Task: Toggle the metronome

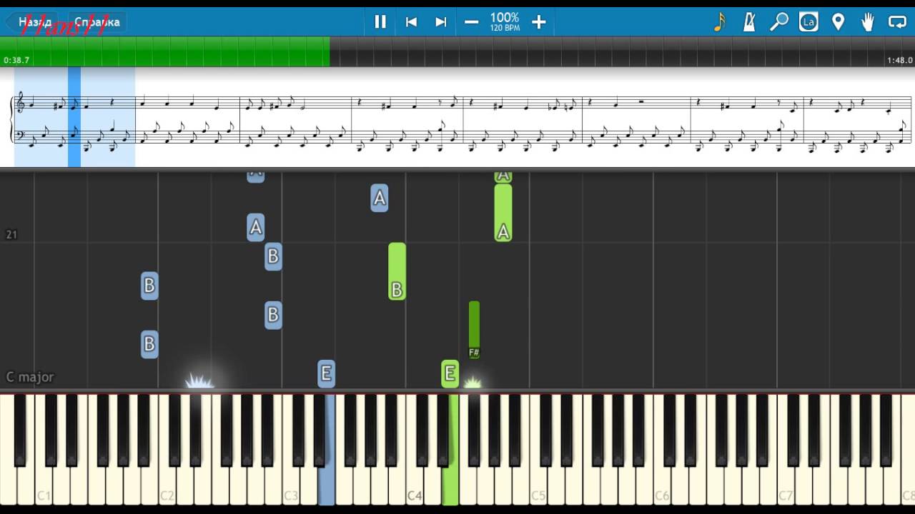Action: (x=749, y=22)
